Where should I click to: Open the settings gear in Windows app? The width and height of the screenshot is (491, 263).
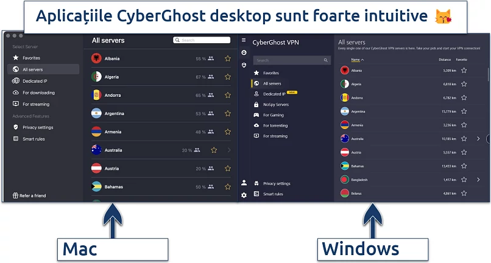coord(244,195)
